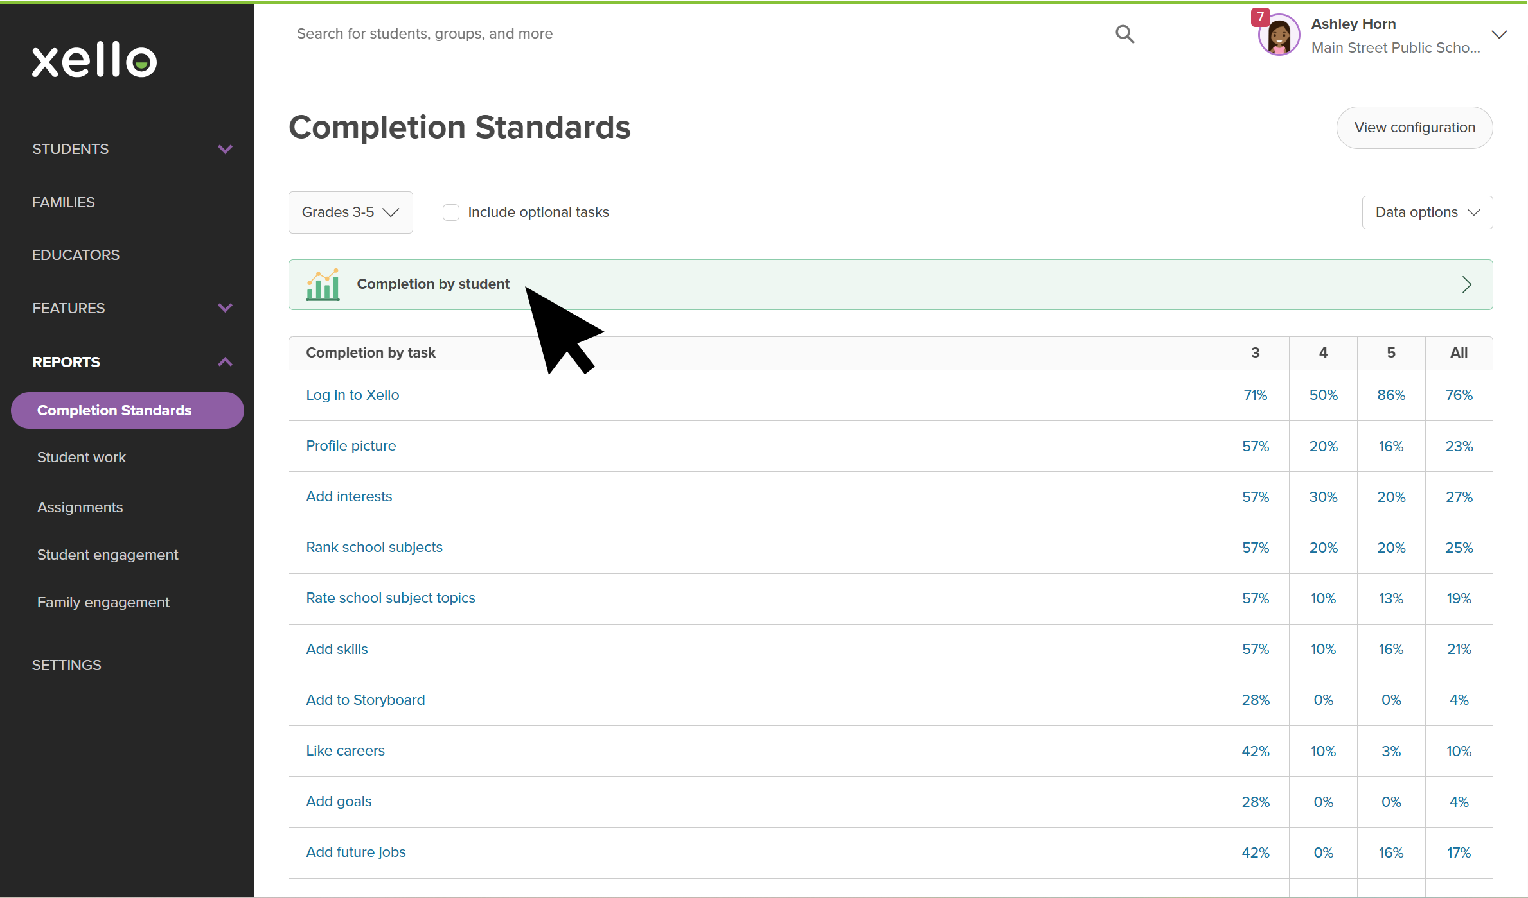Click the red notification badge showing 7

(x=1260, y=17)
